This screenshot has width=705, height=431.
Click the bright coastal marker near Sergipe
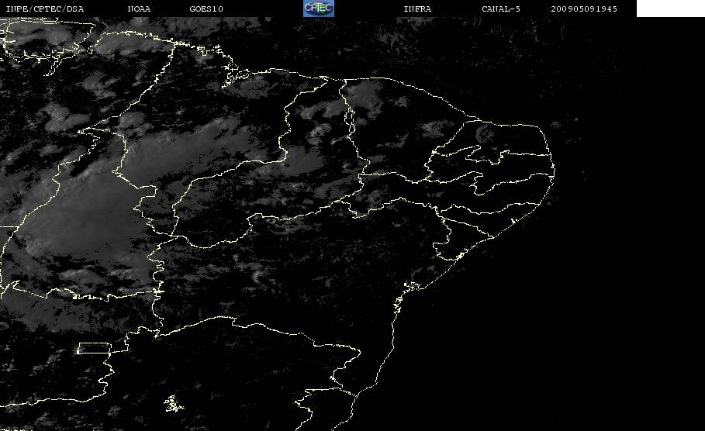[x=460, y=256]
